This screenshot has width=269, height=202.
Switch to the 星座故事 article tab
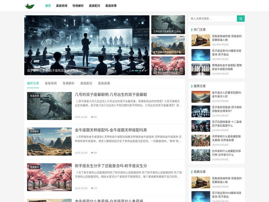pyautogui.click(x=104, y=83)
